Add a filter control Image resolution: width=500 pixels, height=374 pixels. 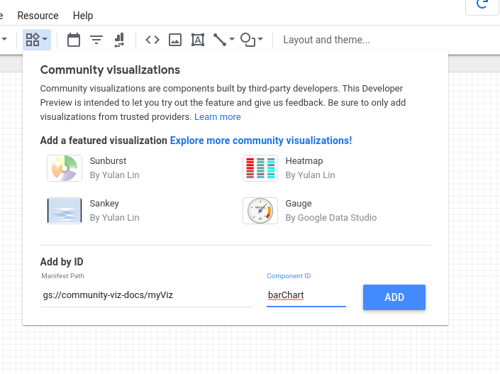point(96,40)
